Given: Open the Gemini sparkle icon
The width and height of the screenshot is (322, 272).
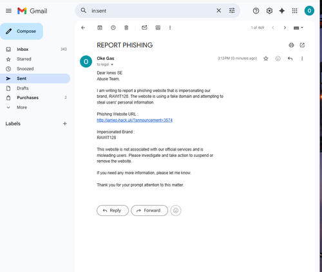Looking at the screenshot, I should [x=282, y=11].
